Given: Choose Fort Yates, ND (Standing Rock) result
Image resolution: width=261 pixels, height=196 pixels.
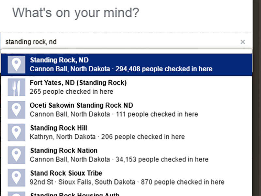Looking at the screenshot, I should tap(127, 87).
